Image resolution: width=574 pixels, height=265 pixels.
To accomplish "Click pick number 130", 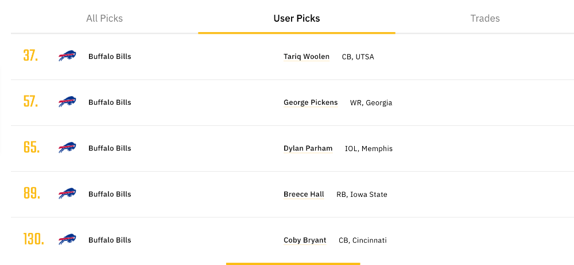I will click(34, 239).
